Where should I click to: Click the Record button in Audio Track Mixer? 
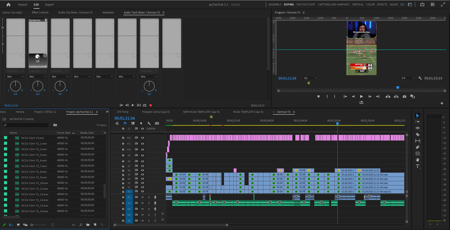click(151, 105)
